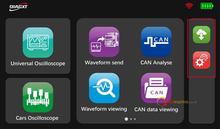Click the Universal Oscilloscope label

click(x=38, y=64)
